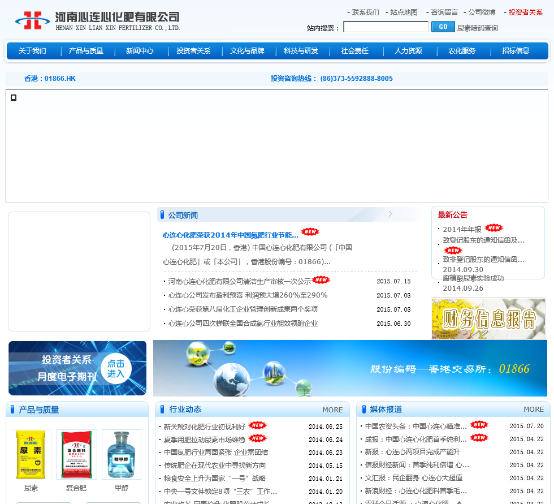Open news 心连心公司发布盈利预喜 利润预大增
The height and width of the screenshot is (504, 554).
[248, 295]
